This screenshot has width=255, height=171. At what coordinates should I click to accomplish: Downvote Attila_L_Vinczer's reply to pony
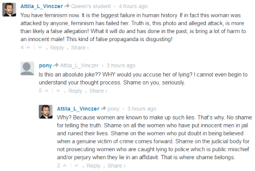tap(77, 166)
